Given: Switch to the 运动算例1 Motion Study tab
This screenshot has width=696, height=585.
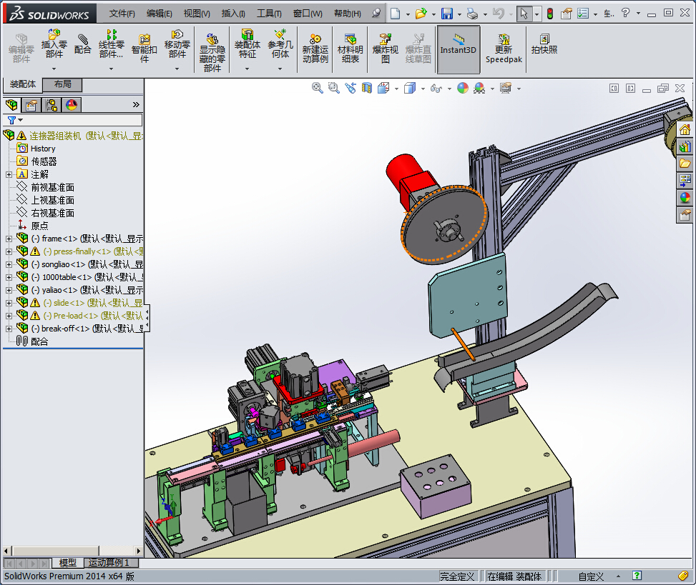Looking at the screenshot, I should click(x=112, y=563).
